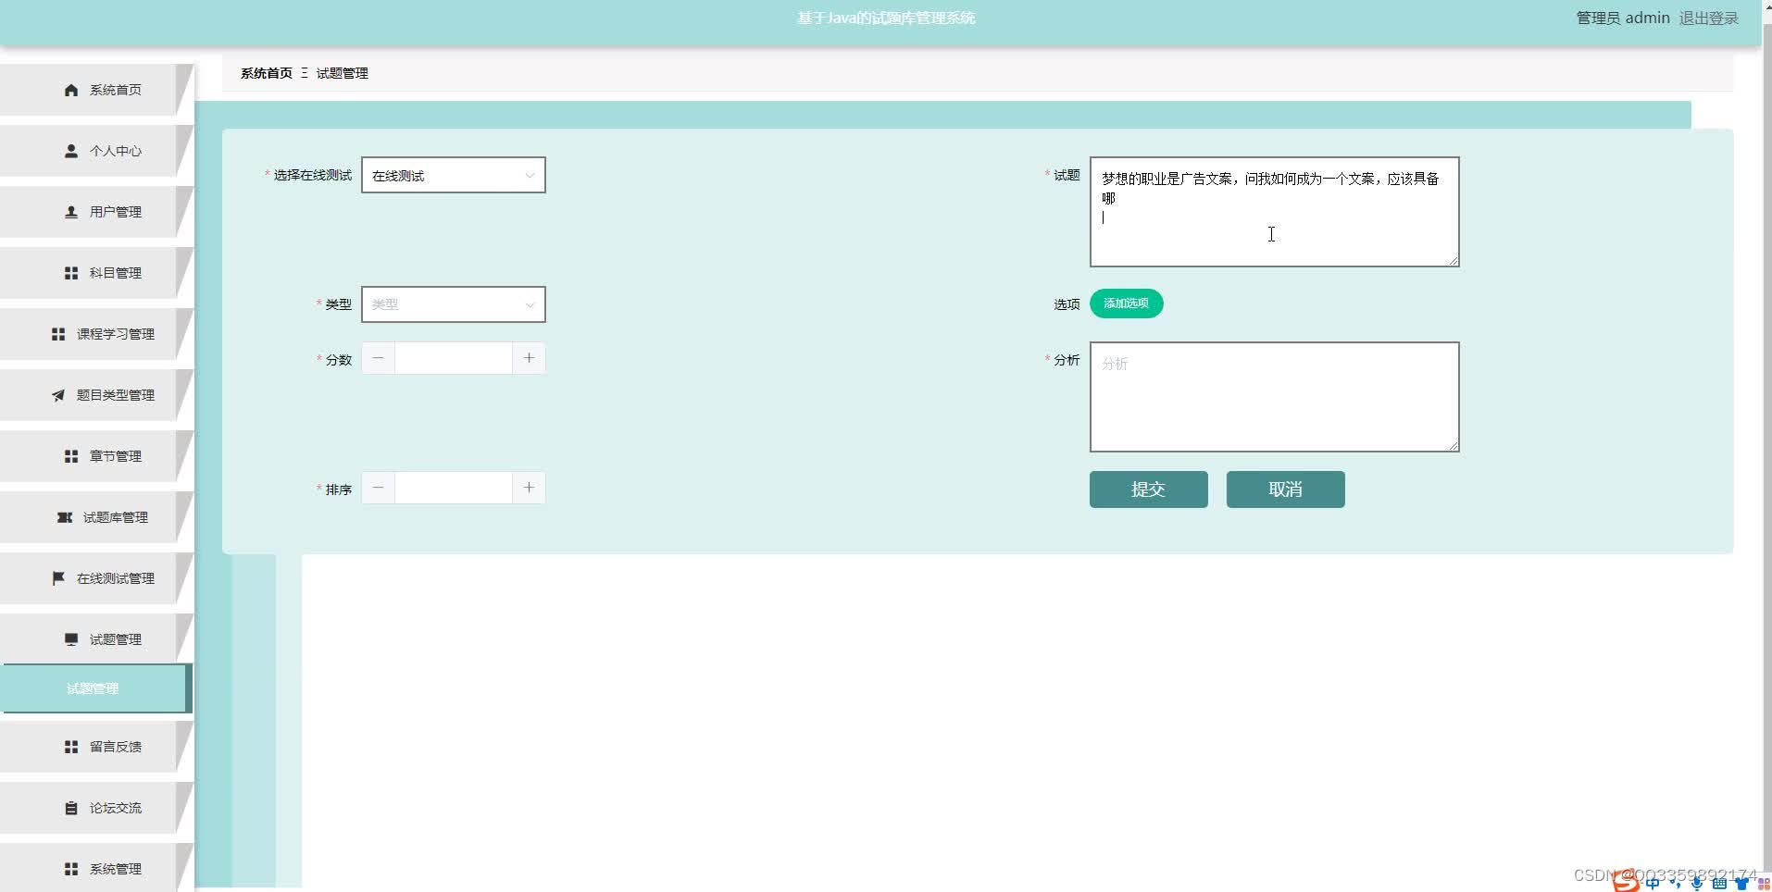Image resolution: width=1772 pixels, height=892 pixels.
Task: Click the monitor icon beside 试题管理
Action: [71, 639]
